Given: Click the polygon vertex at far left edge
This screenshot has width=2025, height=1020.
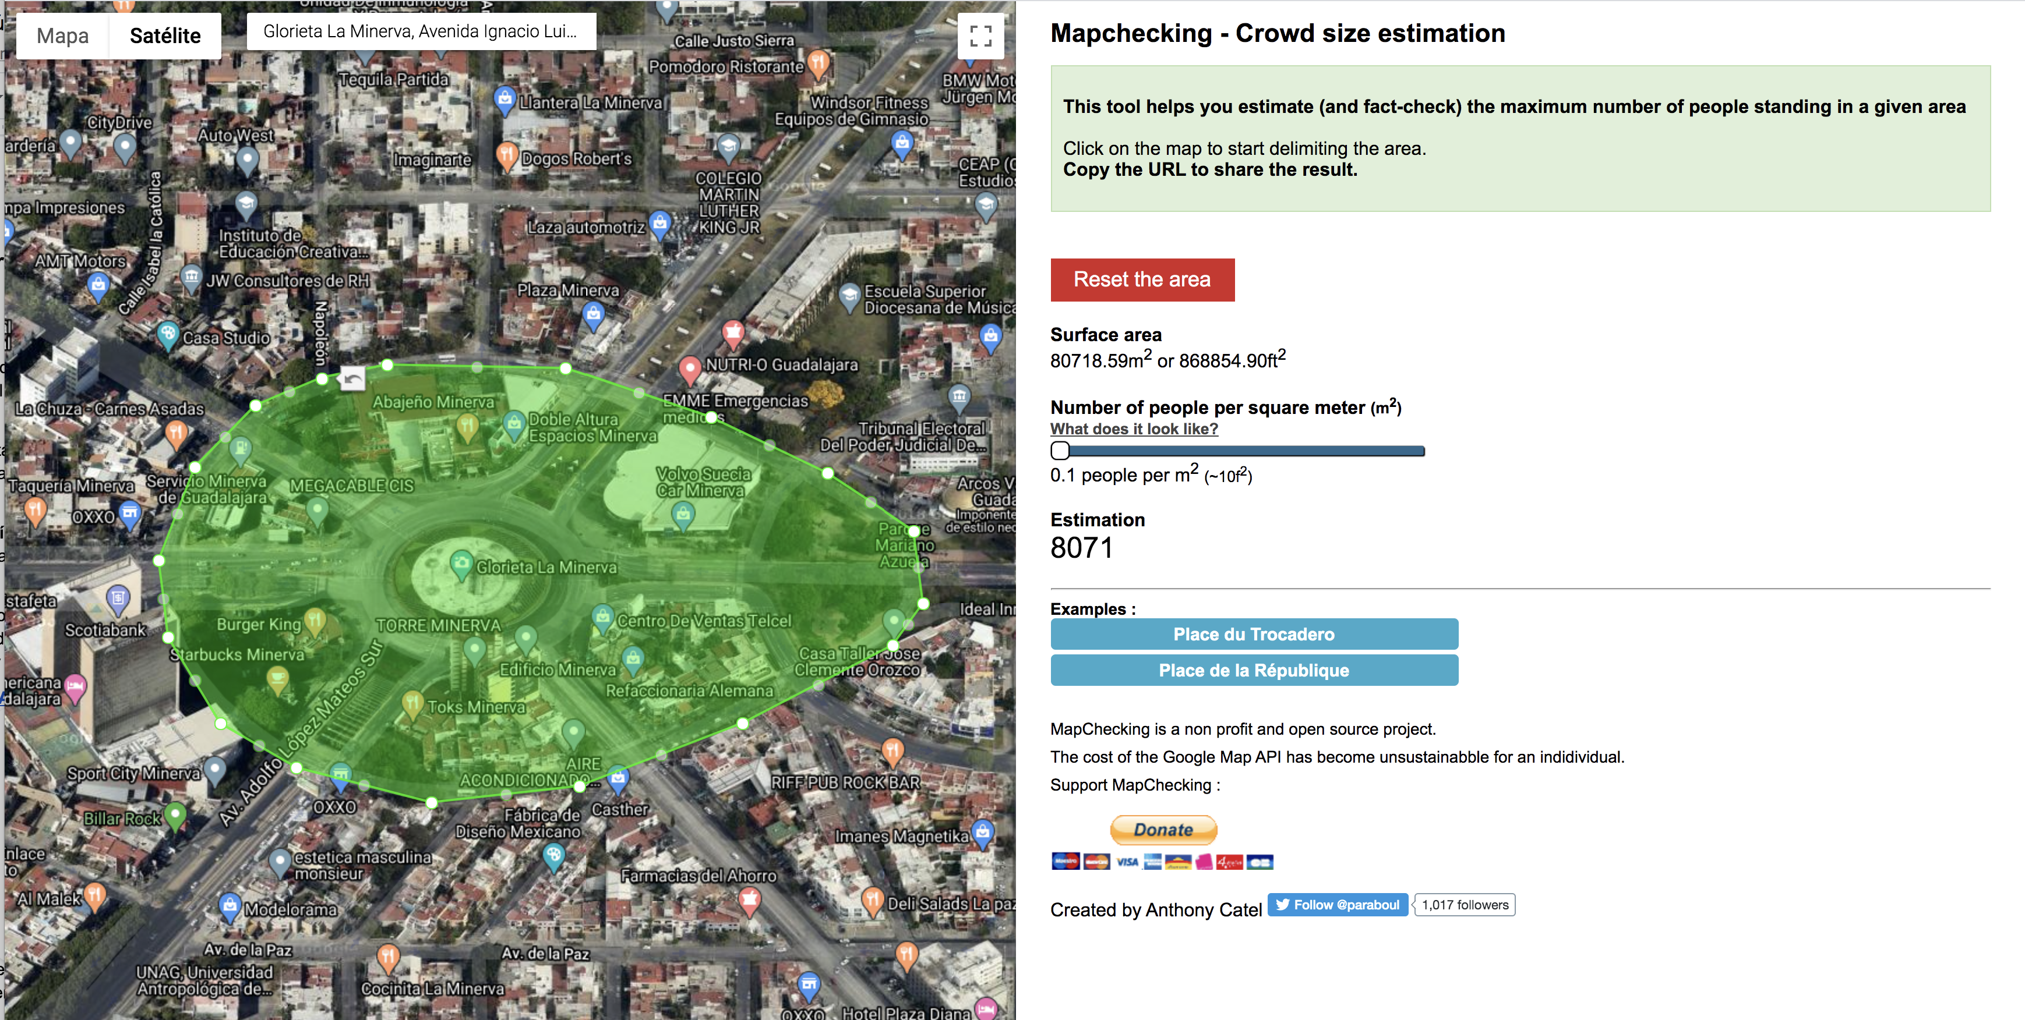Looking at the screenshot, I should [160, 560].
